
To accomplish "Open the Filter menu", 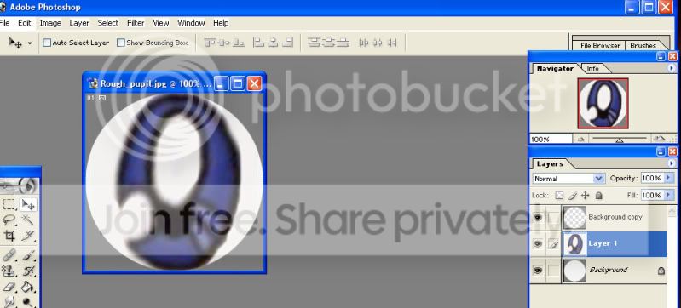I will point(136,23).
